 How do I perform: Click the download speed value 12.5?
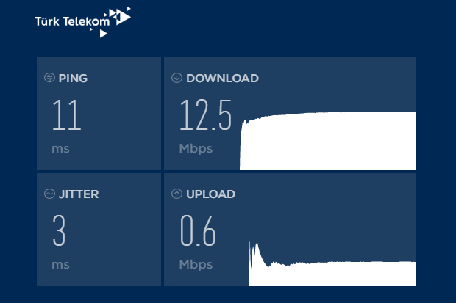pyautogui.click(x=206, y=114)
